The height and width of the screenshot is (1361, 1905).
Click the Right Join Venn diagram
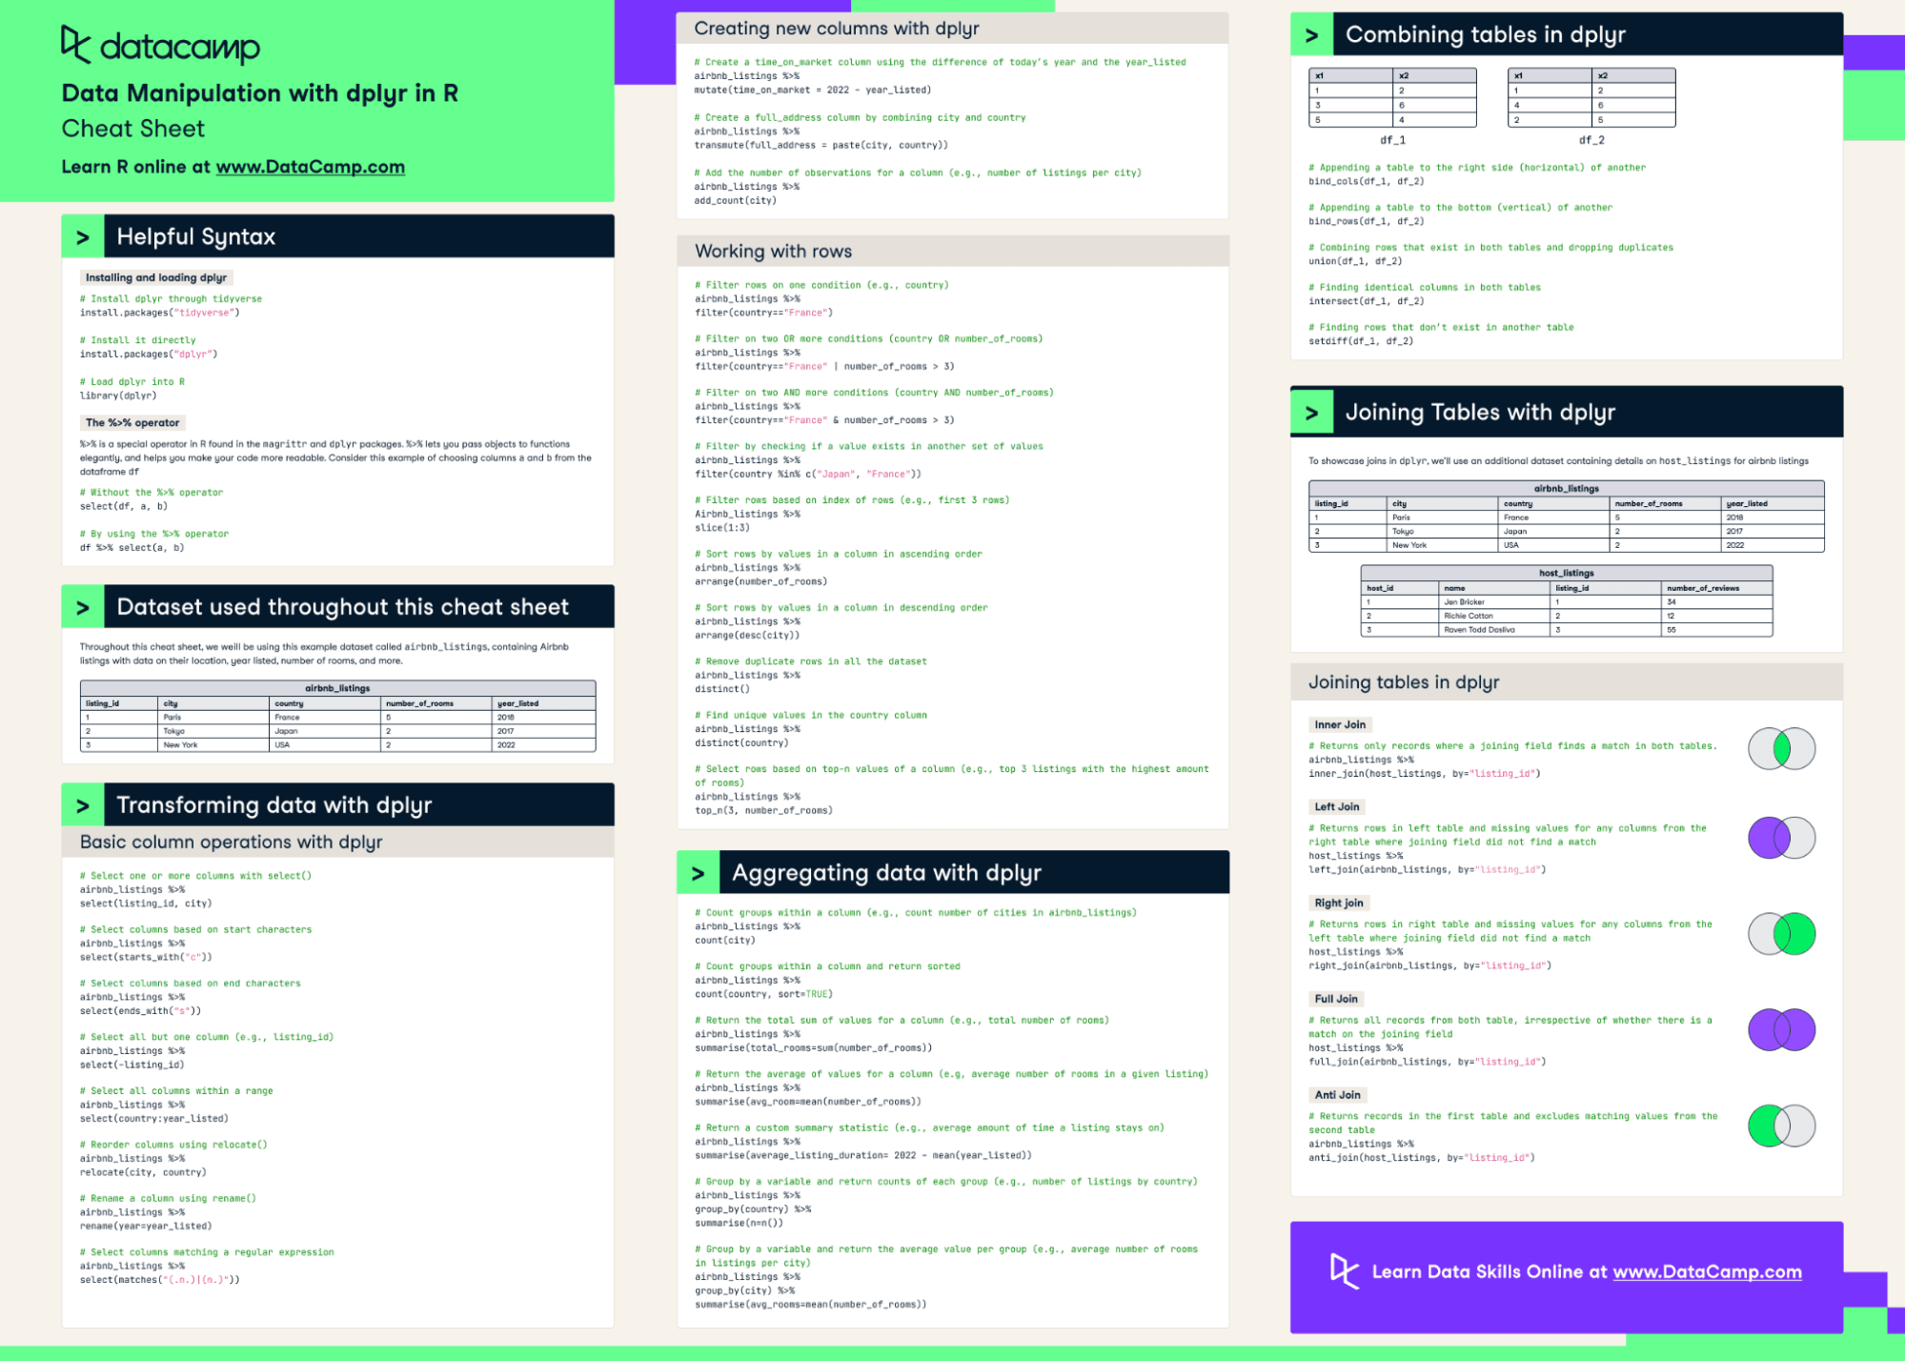coord(1781,934)
